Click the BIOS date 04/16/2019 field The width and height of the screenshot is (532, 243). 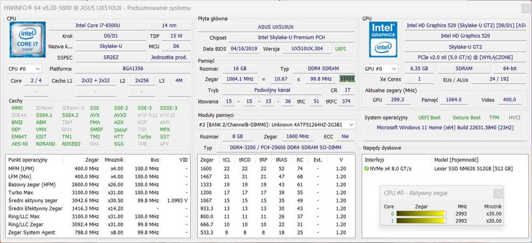pyautogui.click(x=244, y=49)
